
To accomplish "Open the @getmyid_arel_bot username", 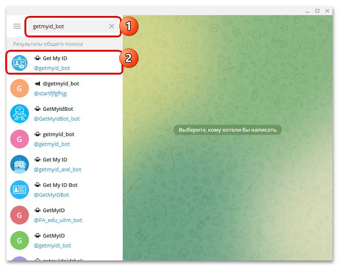I will [x=58, y=169].
